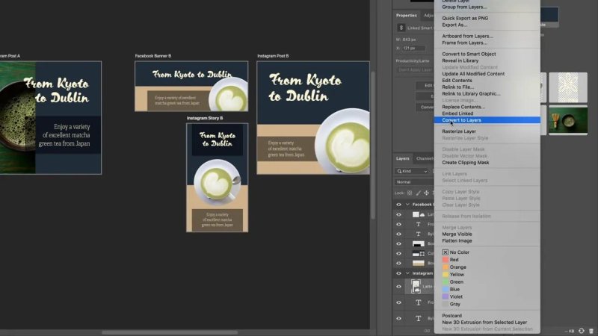Hide the last text layer at panel bottom
Viewport: 598px width, 336px height.
coord(398,318)
